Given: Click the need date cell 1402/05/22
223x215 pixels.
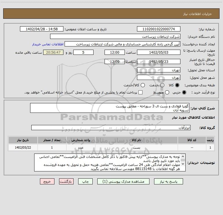Looking at the screenshot, I should [23, 147].
